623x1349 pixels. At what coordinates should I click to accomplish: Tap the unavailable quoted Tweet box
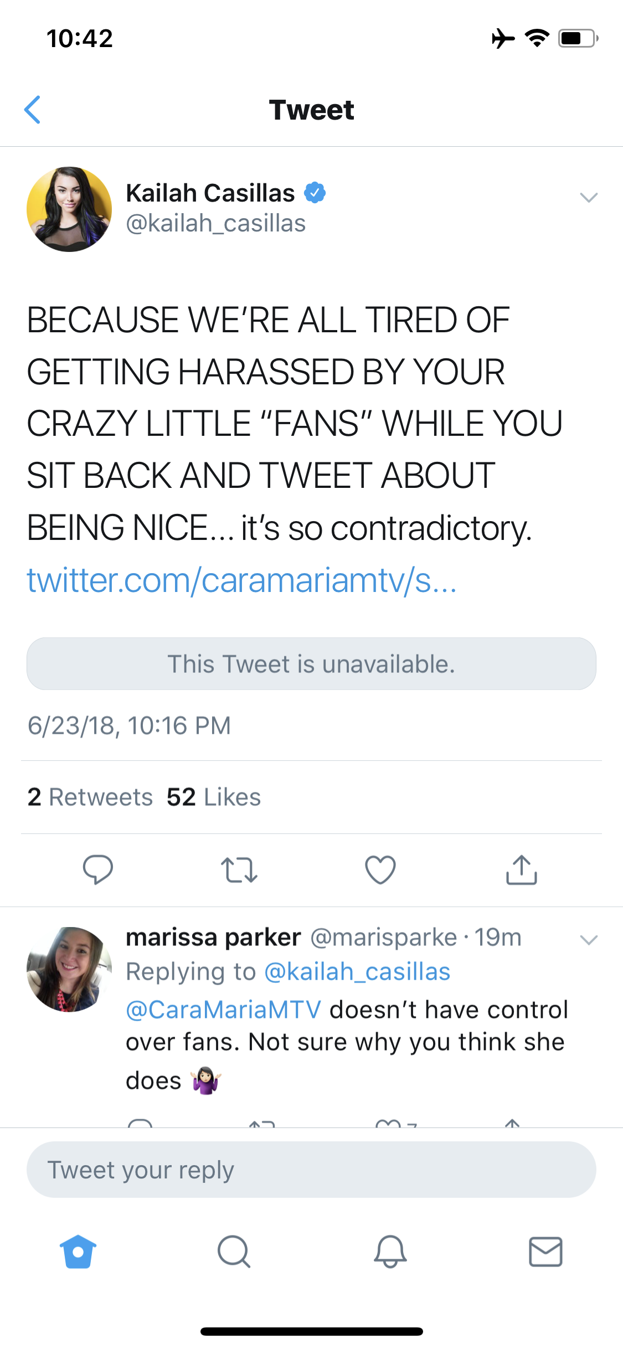311,663
